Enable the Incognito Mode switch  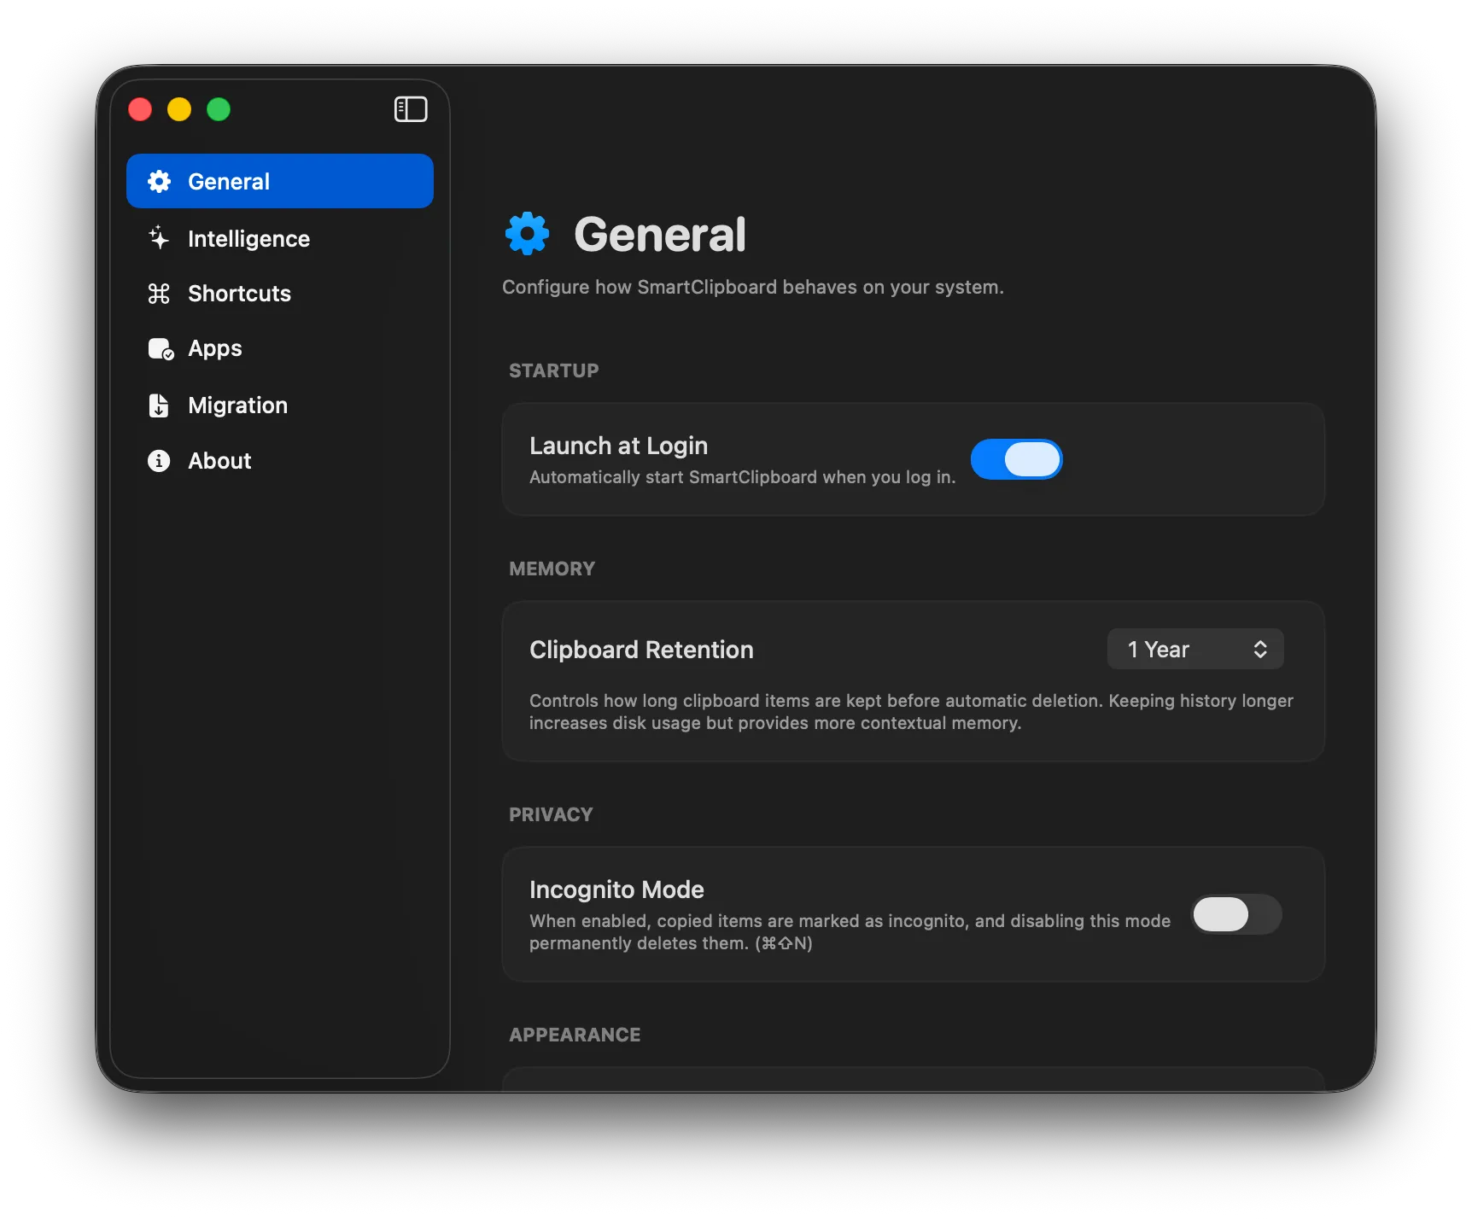pos(1236,914)
